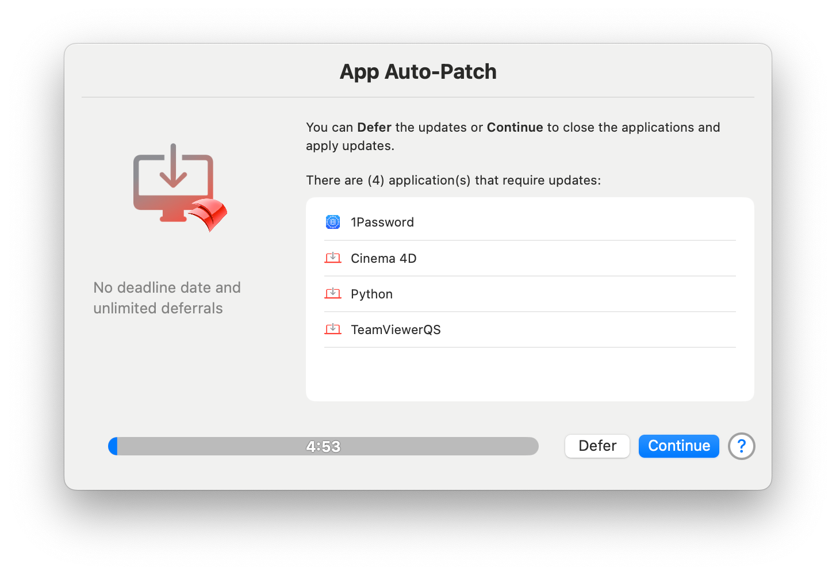Select the 1Password list entry

(530, 222)
